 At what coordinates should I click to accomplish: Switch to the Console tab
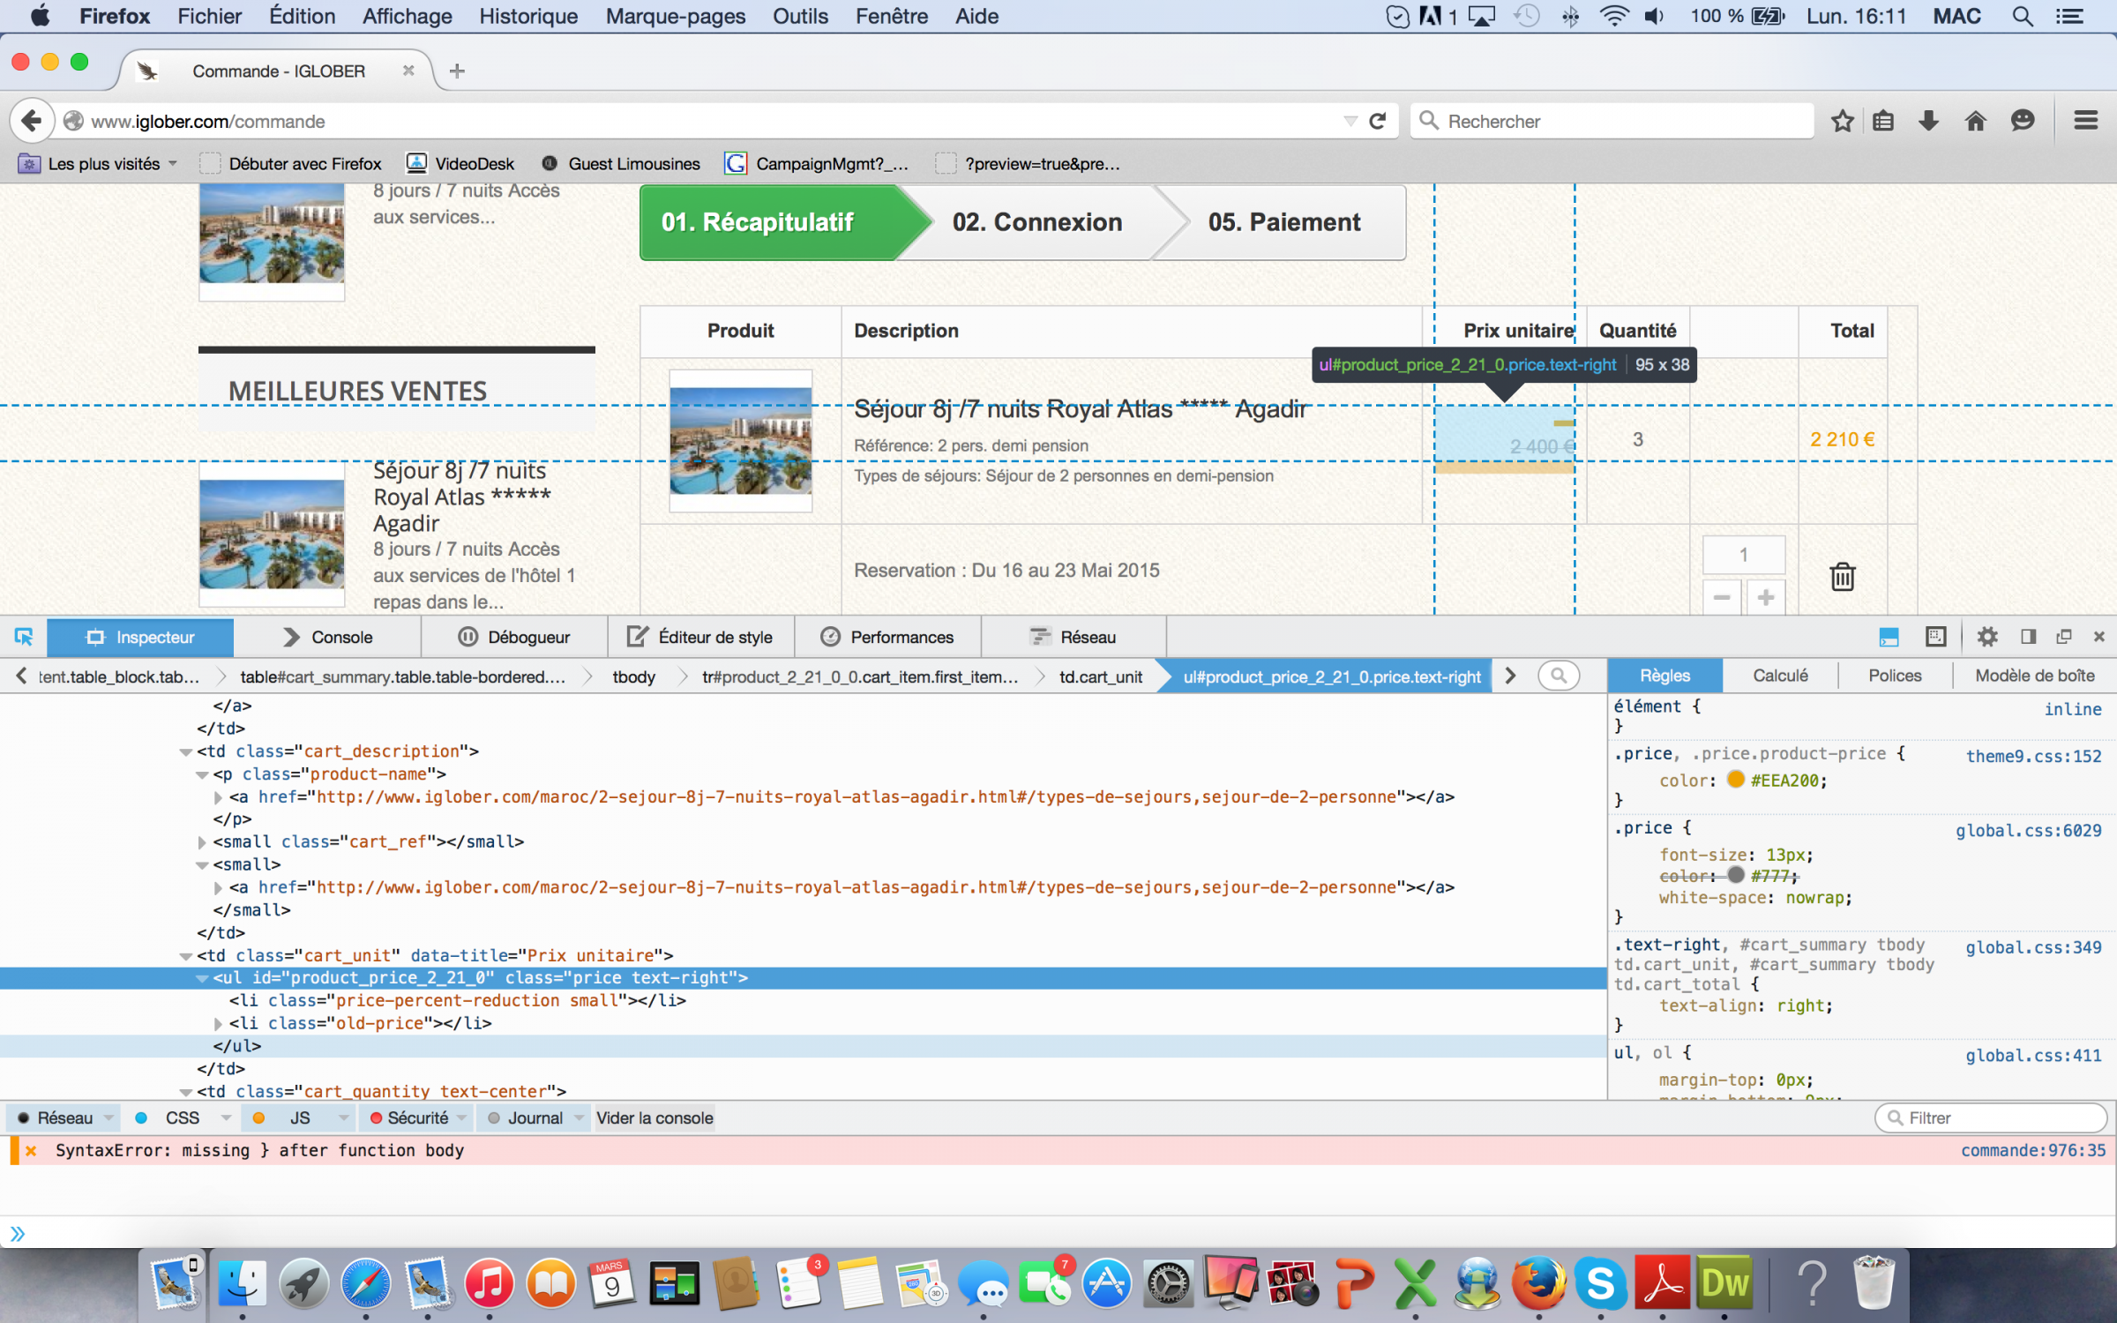click(x=329, y=637)
